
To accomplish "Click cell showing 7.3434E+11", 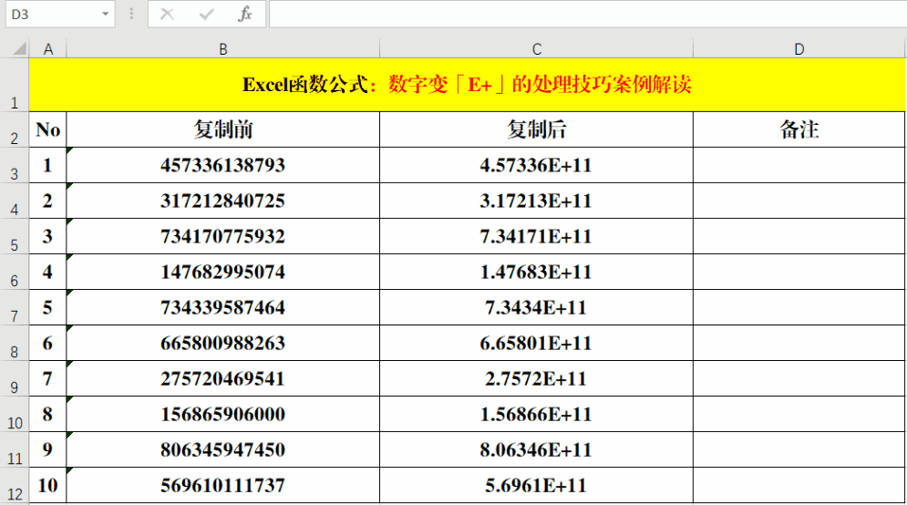I will pos(537,307).
